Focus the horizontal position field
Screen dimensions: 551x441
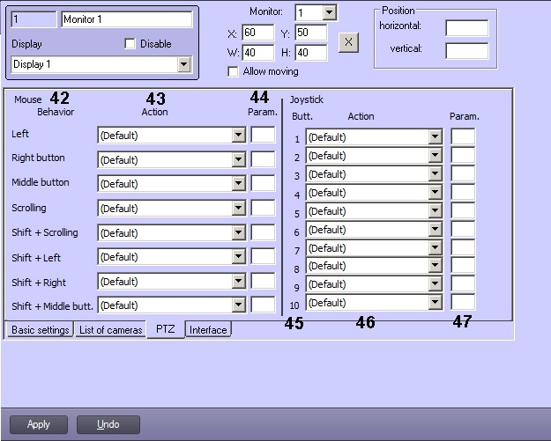(x=466, y=28)
